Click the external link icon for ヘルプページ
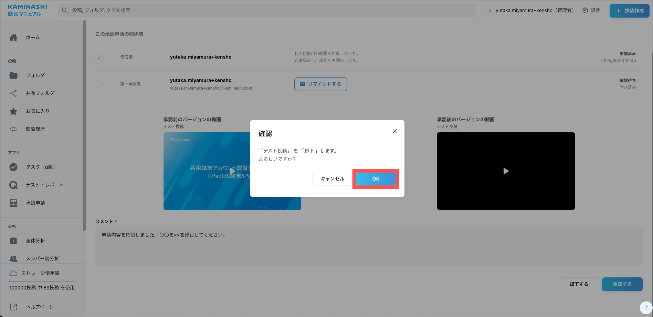This screenshot has height=317, width=653. (13, 307)
